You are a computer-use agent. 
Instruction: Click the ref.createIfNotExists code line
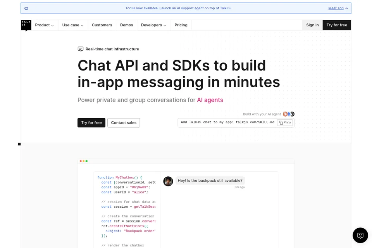(124, 226)
